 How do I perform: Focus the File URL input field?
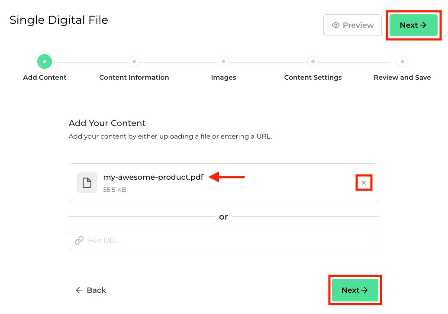(229, 240)
